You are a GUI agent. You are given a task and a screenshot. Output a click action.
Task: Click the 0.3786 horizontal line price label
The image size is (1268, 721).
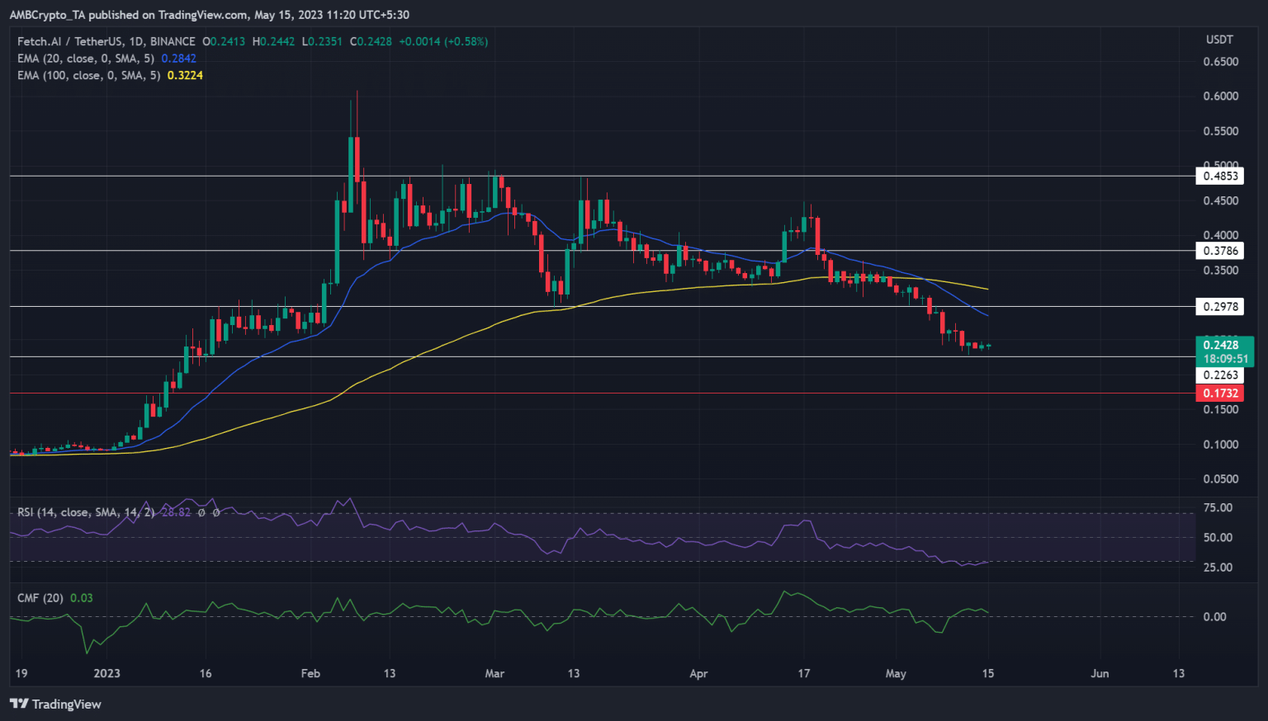[x=1220, y=251]
